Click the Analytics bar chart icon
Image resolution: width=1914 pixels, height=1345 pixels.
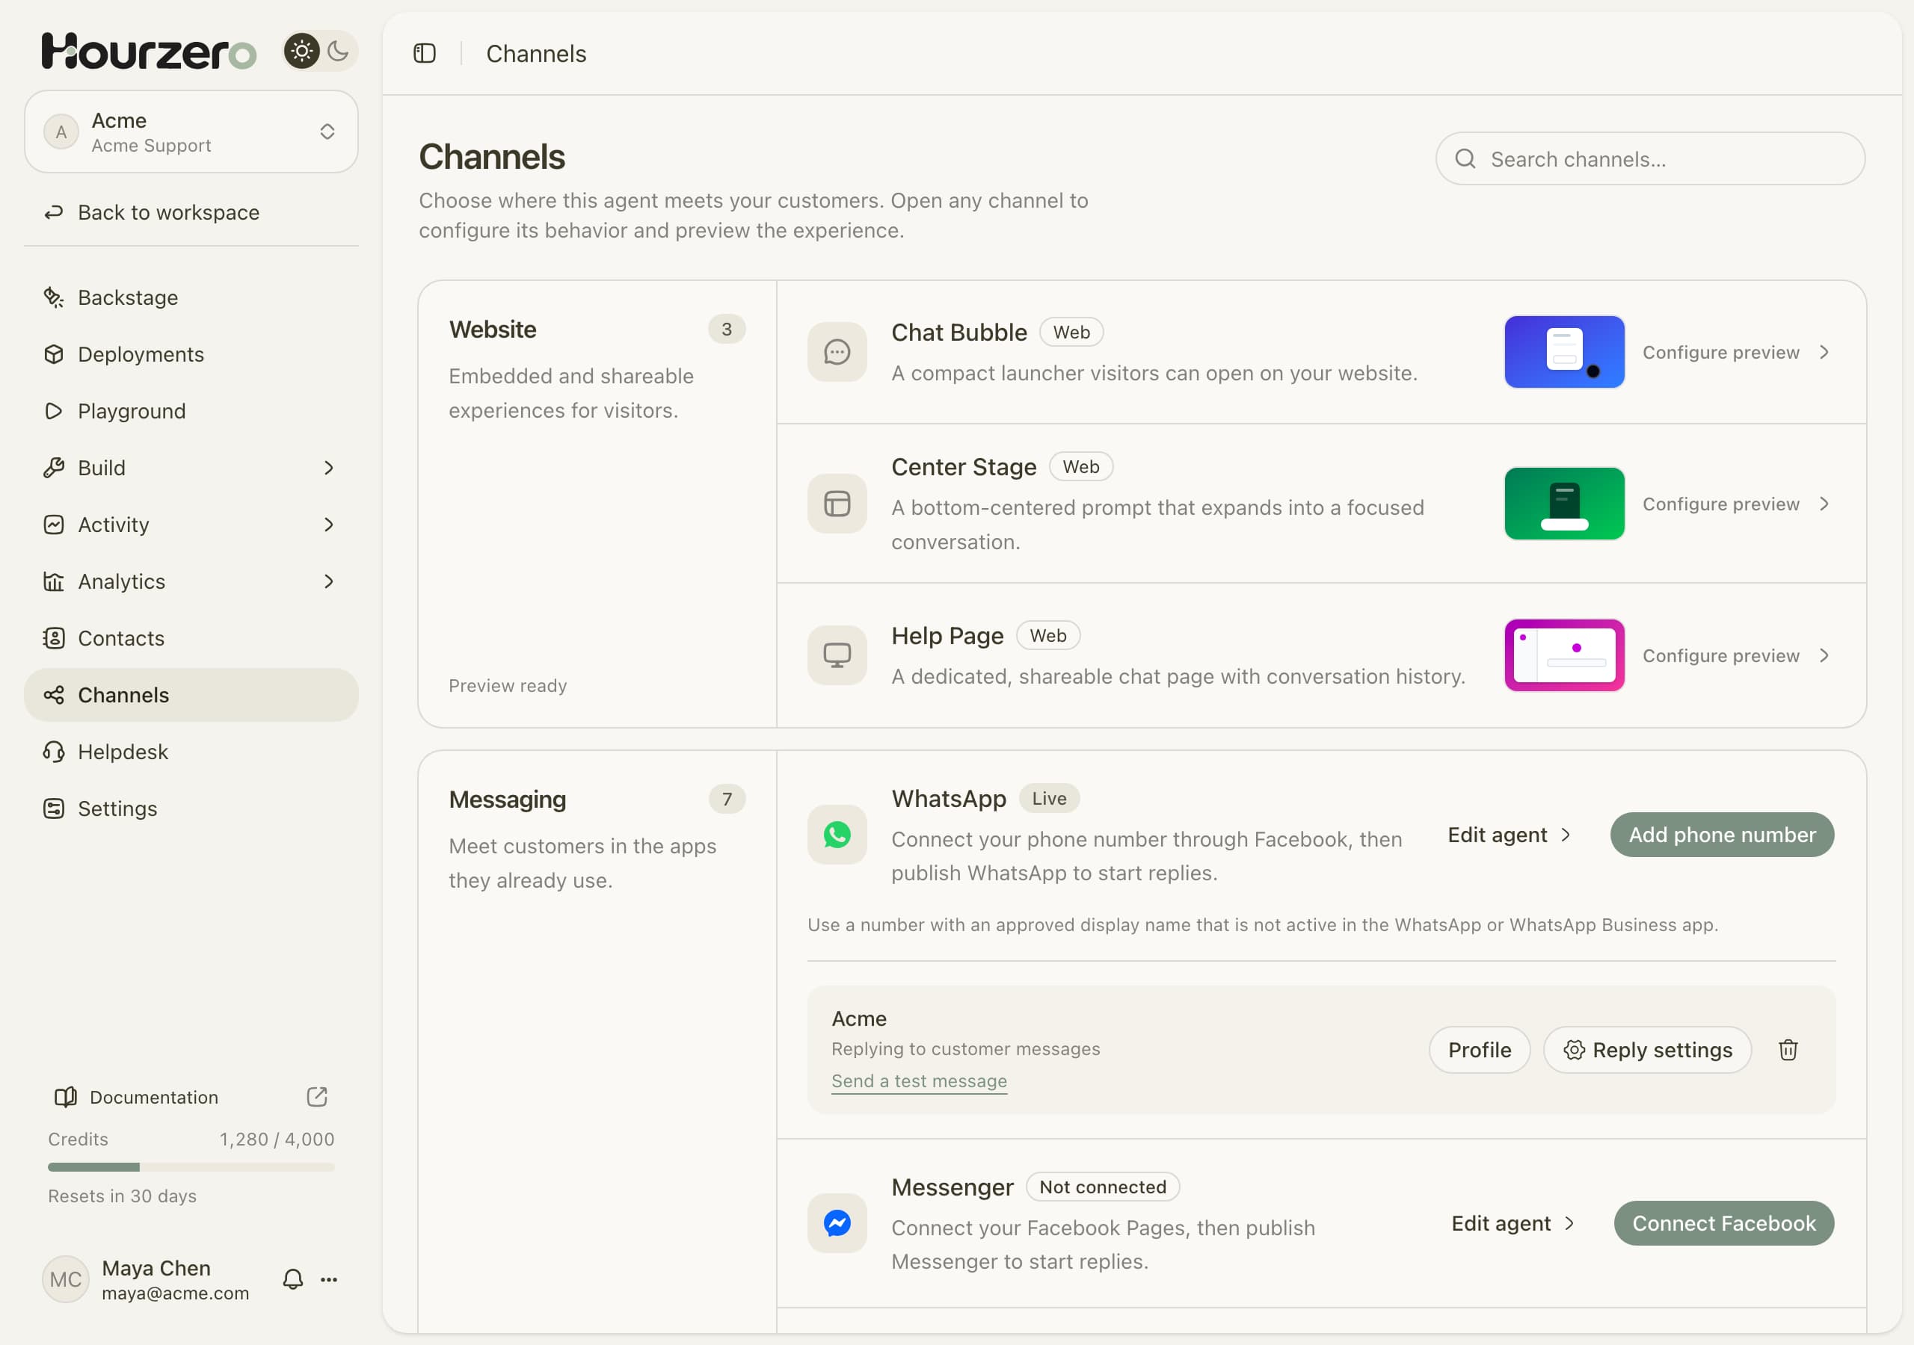(x=54, y=581)
